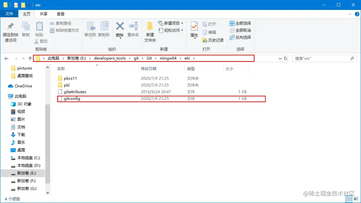Click Properties icon in title bar

(x=16, y=5)
